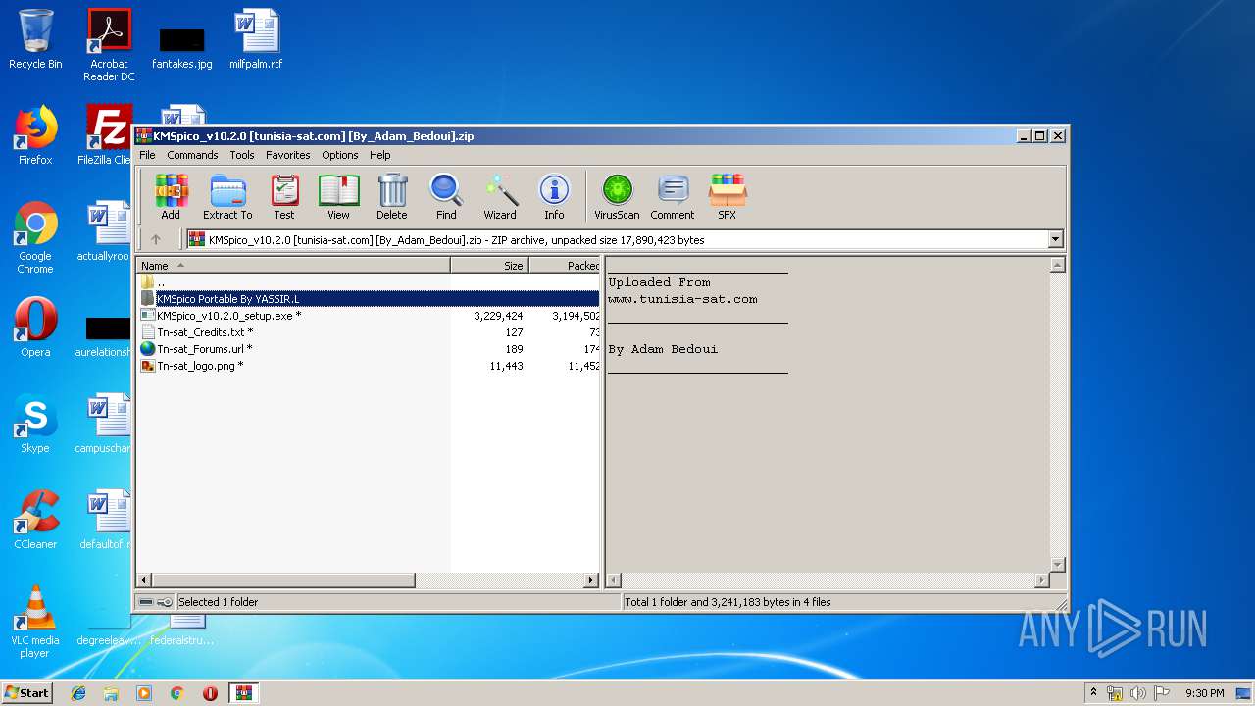Image resolution: width=1255 pixels, height=706 pixels.
Task: Open the File menu
Action: pyautogui.click(x=147, y=155)
